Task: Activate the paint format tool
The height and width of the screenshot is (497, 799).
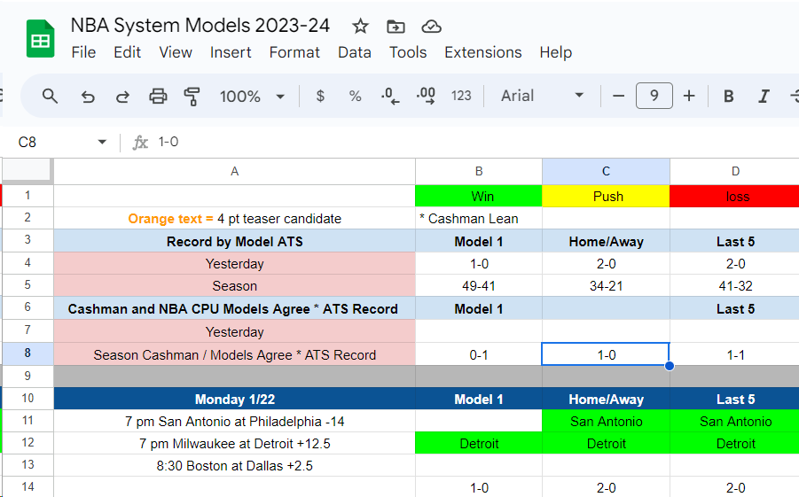Action: [x=192, y=96]
